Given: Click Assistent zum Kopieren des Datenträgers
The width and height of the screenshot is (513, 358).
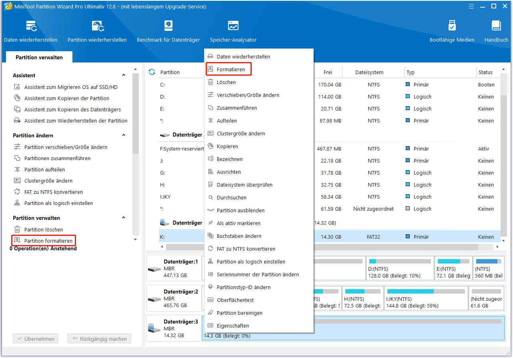Looking at the screenshot, I should pos(72,109).
